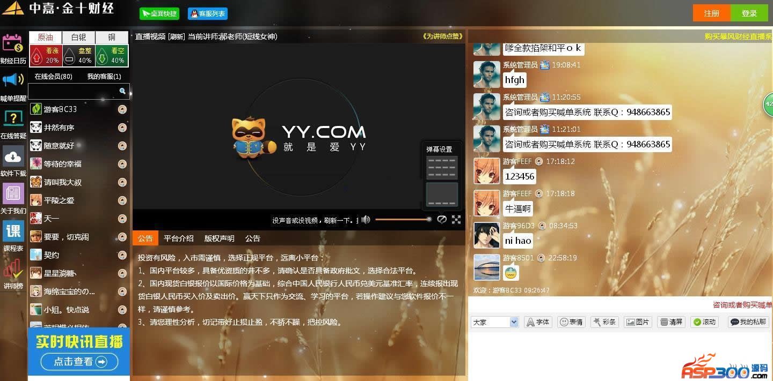The image size is (773, 381).
Task: Click the username 游客FEEF at 17:18:12
Action: pyautogui.click(x=517, y=161)
